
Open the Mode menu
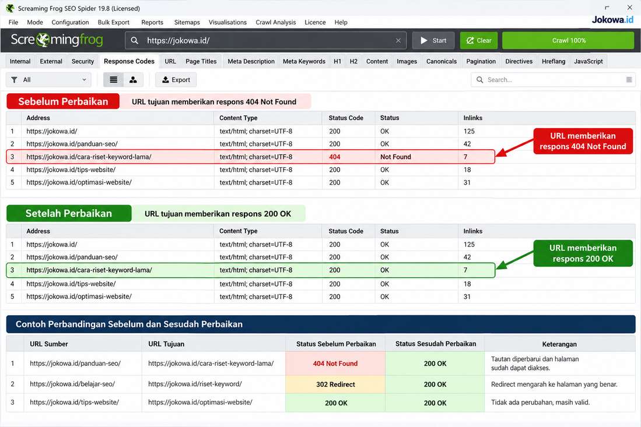pyautogui.click(x=35, y=22)
